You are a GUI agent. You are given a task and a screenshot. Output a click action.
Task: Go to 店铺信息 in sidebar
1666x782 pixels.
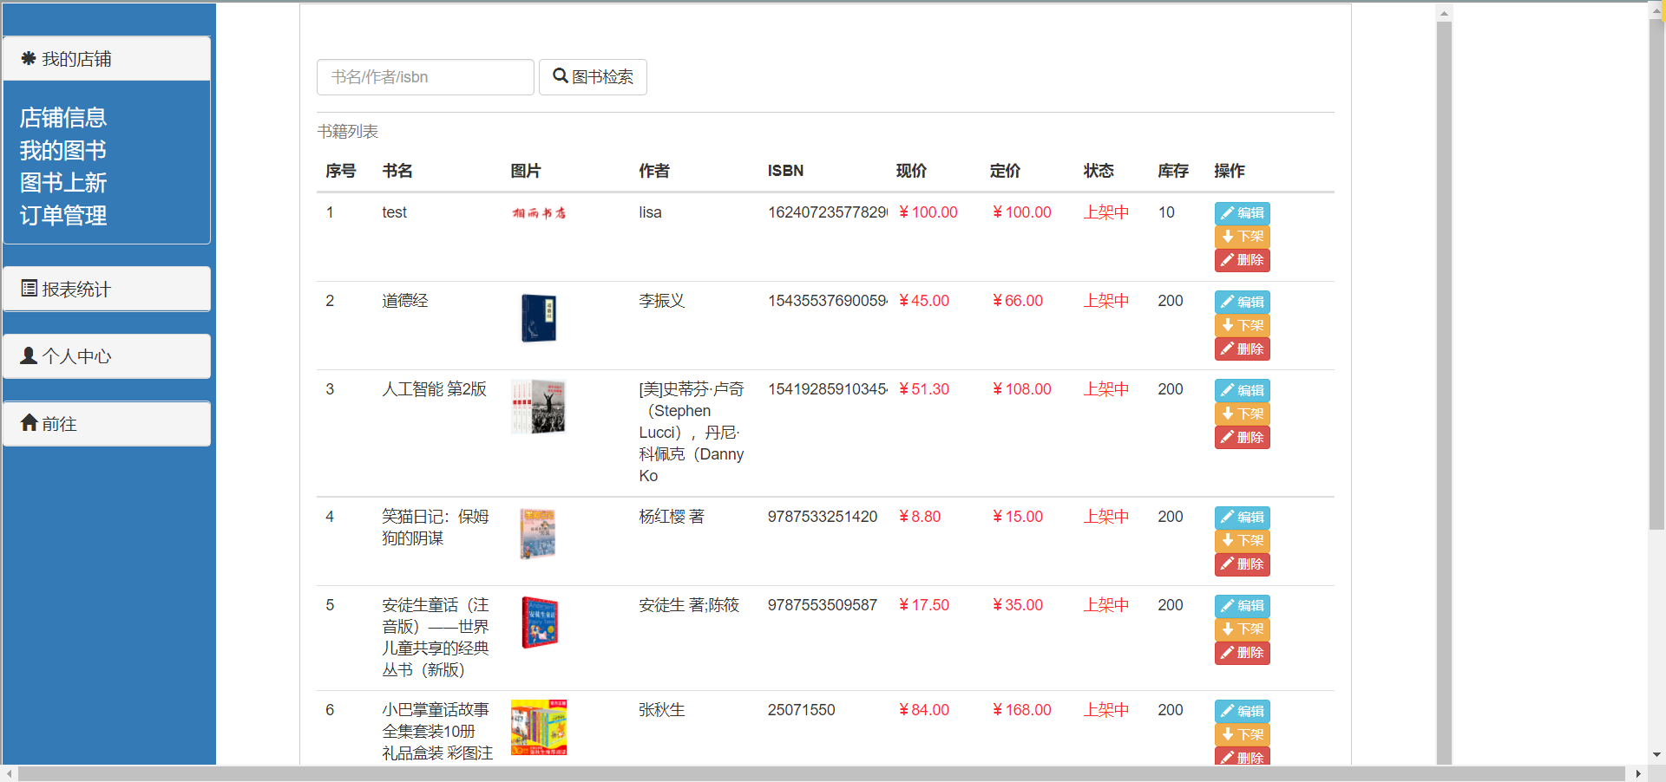coord(63,118)
